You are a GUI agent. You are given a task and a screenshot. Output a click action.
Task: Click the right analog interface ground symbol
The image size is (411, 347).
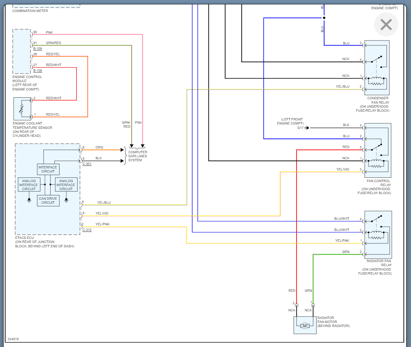66,200
